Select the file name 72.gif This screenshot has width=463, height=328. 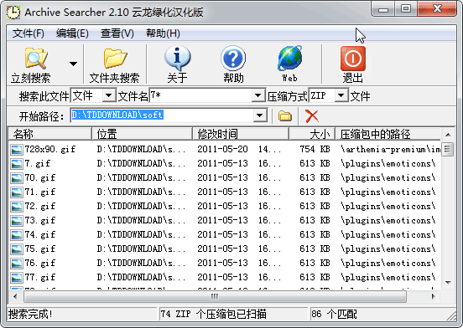(40, 206)
